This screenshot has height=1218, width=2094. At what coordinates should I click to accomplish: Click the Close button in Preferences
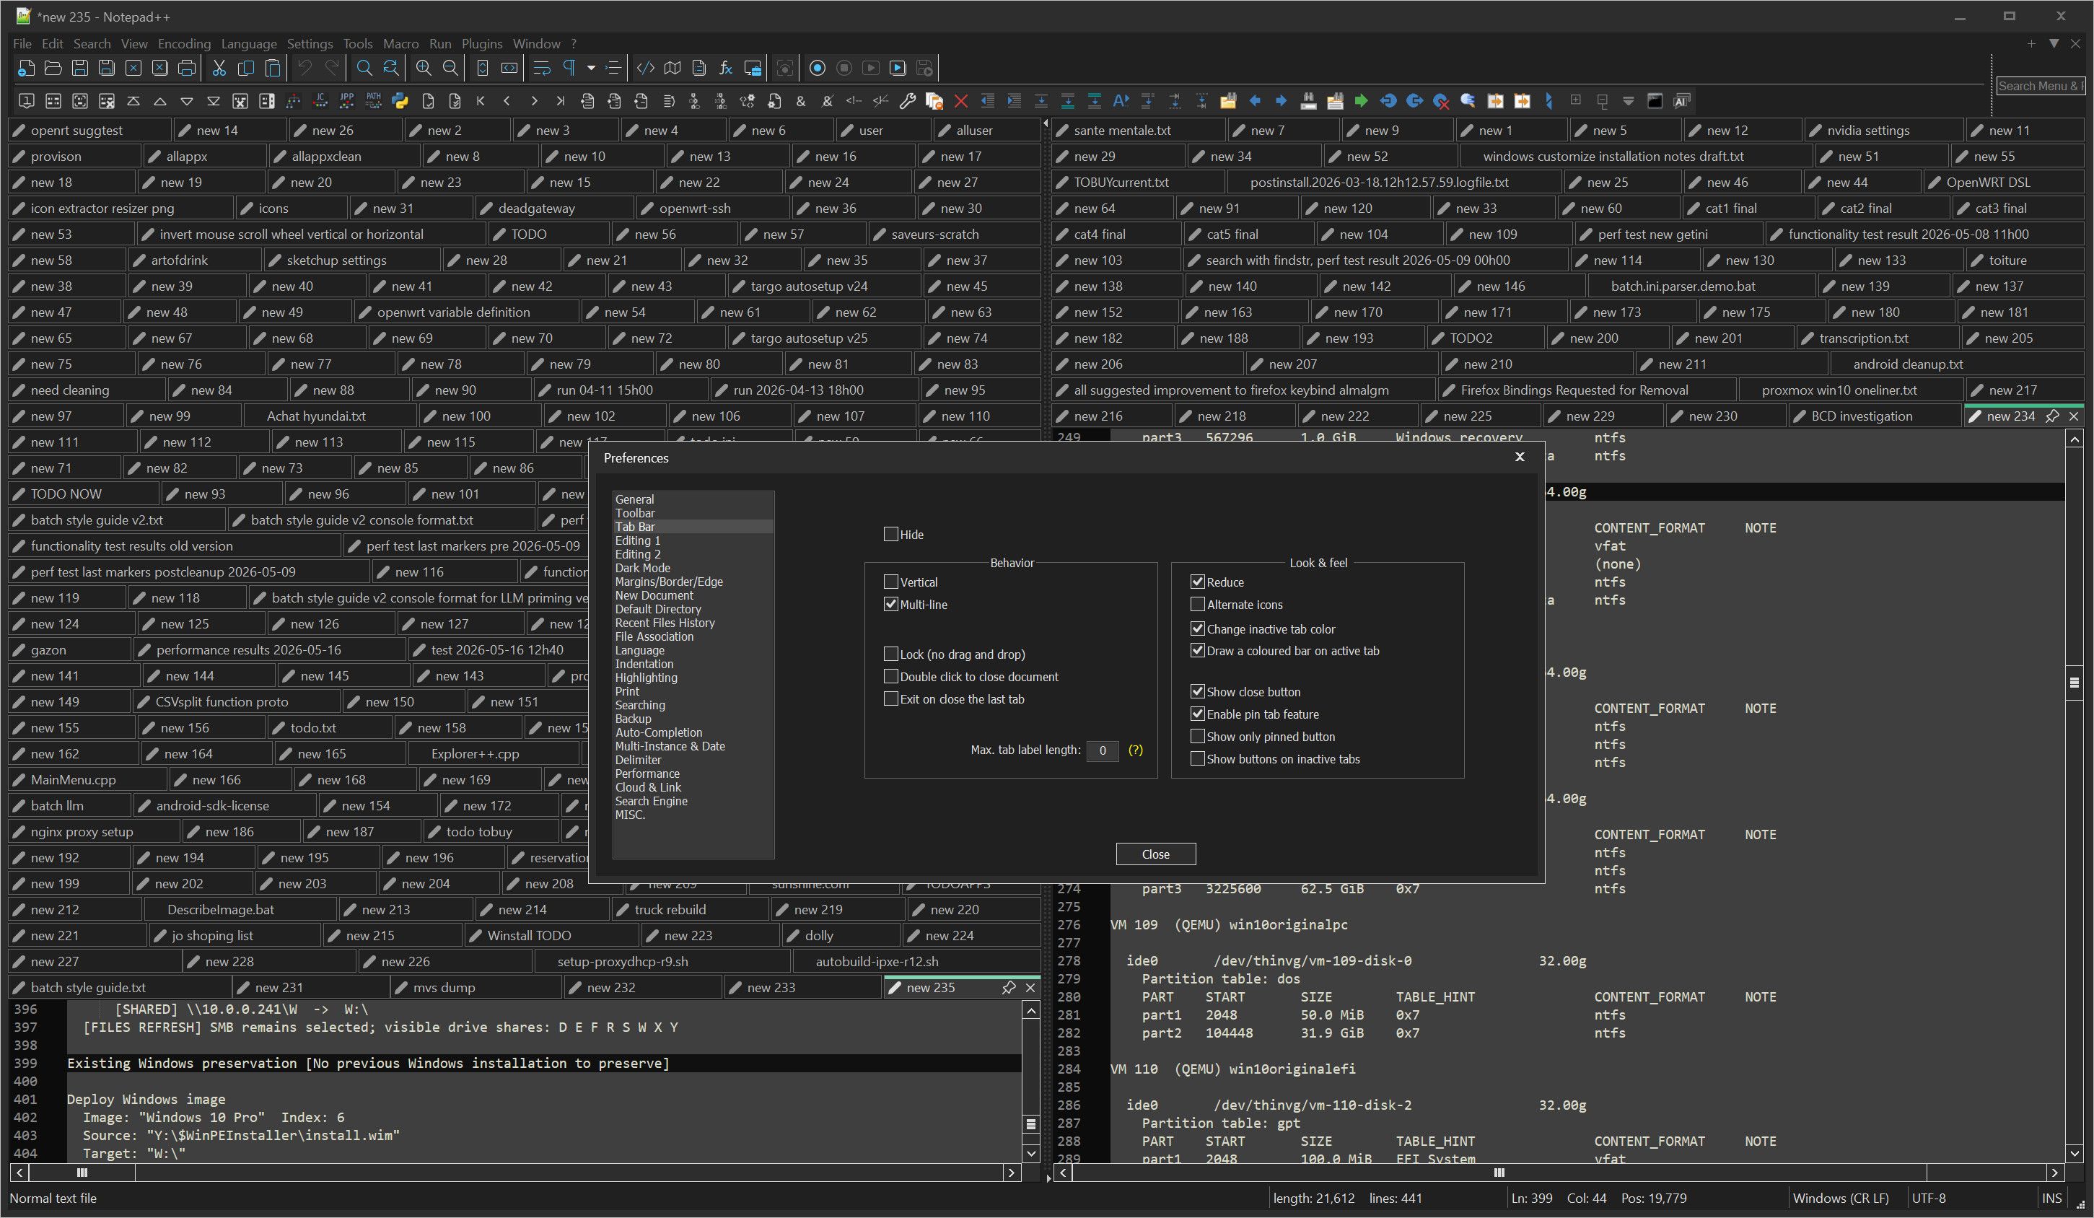point(1155,854)
